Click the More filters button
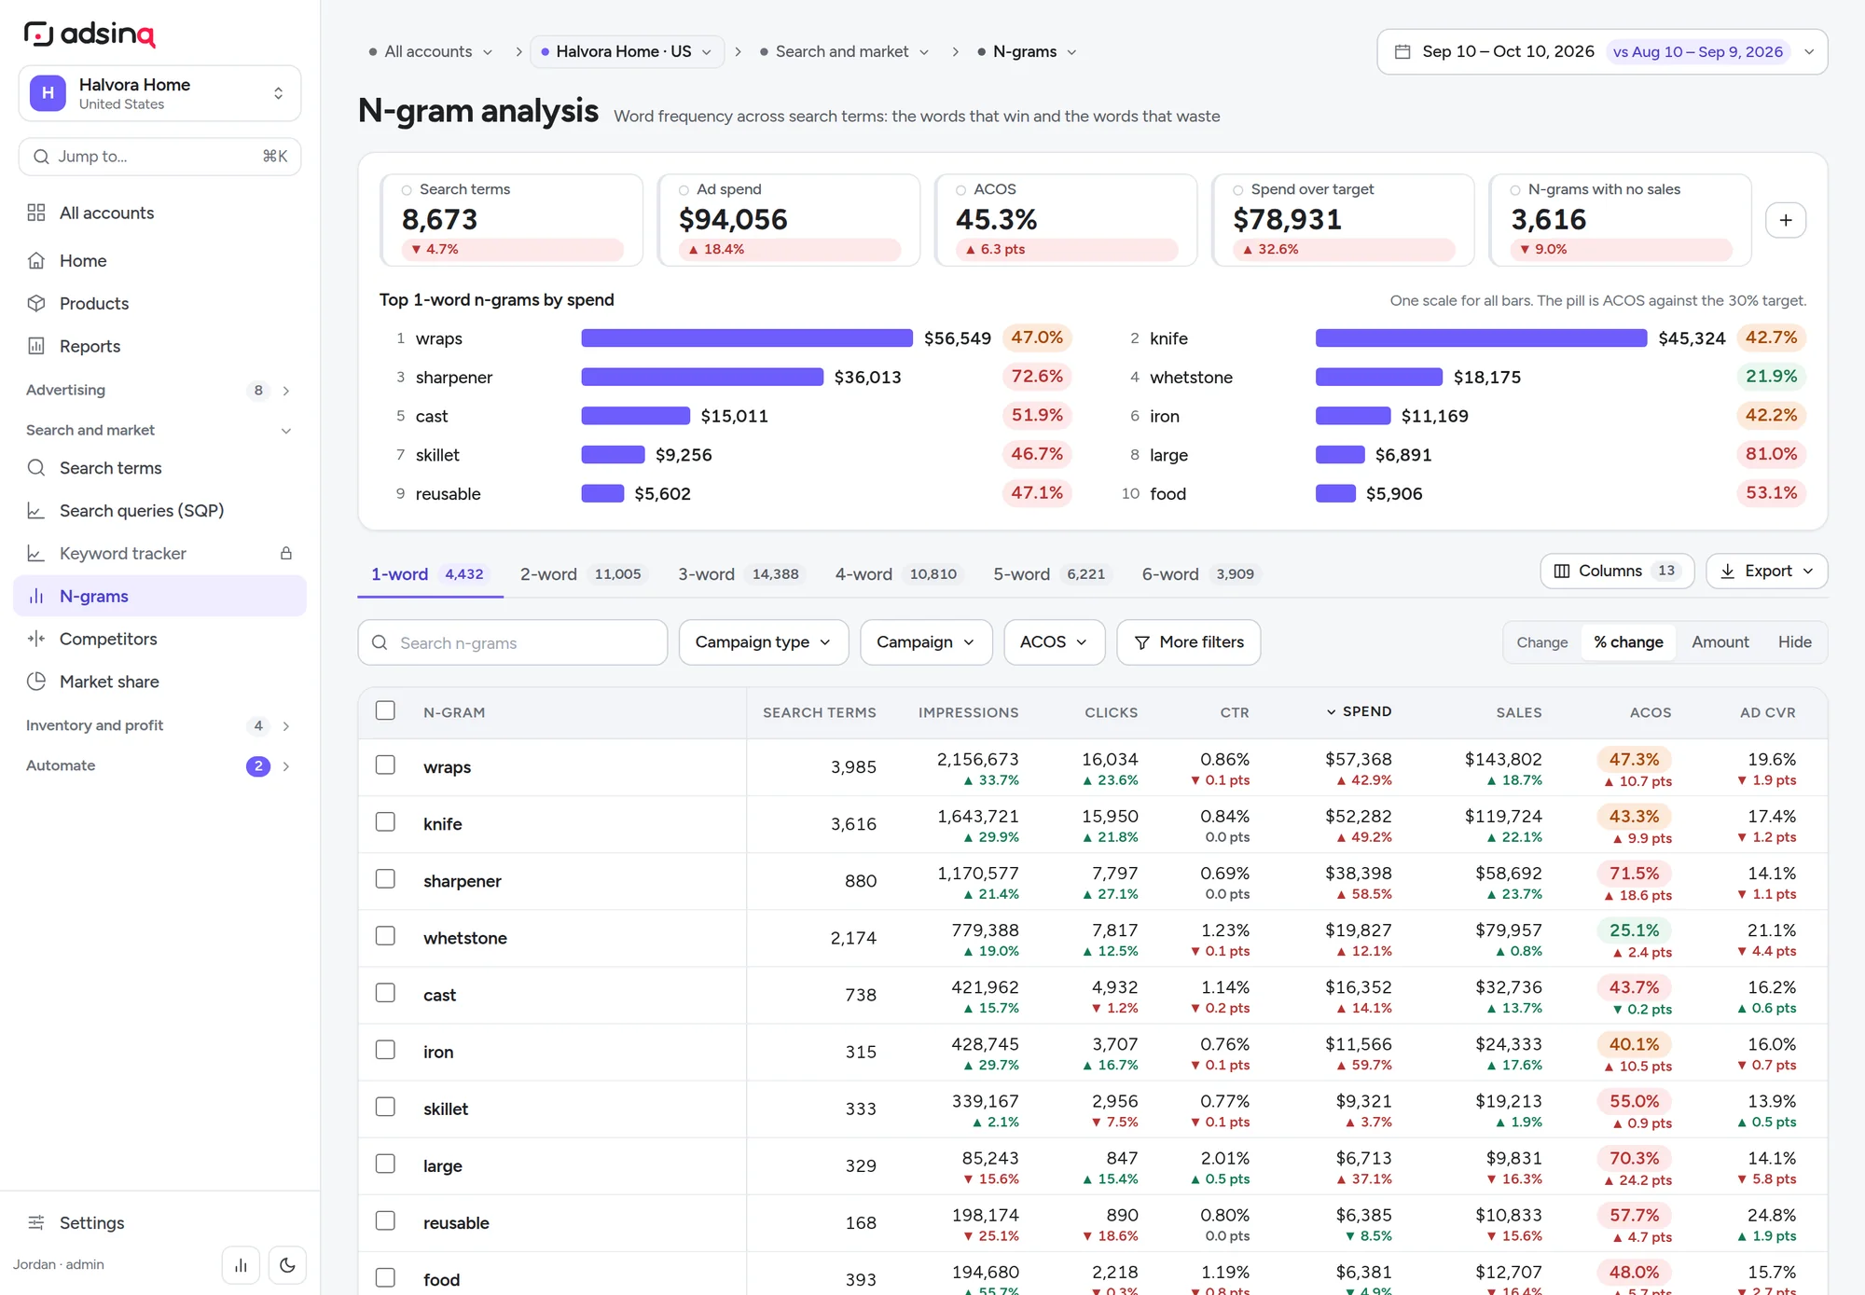This screenshot has width=1865, height=1295. pos(1188,642)
